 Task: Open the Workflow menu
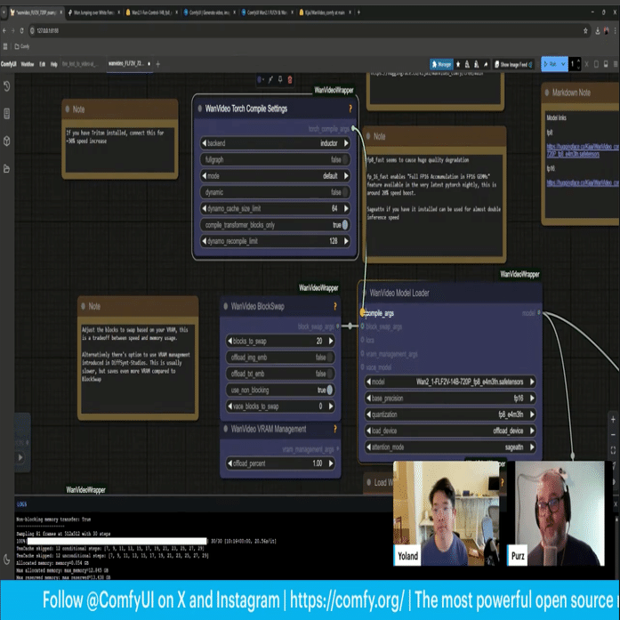coord(28,64)
